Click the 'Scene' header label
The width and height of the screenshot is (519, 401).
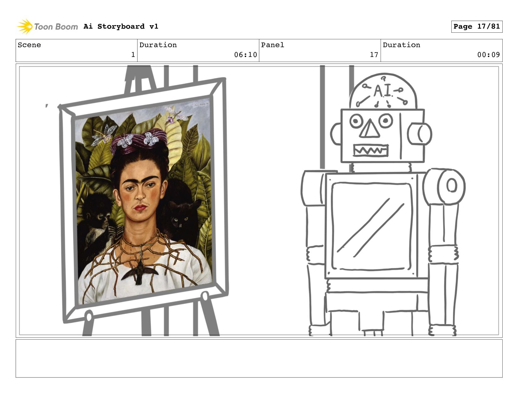[29, 45]
